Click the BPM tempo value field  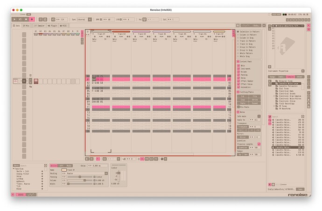pyautogui.click(x=109, y=19)
